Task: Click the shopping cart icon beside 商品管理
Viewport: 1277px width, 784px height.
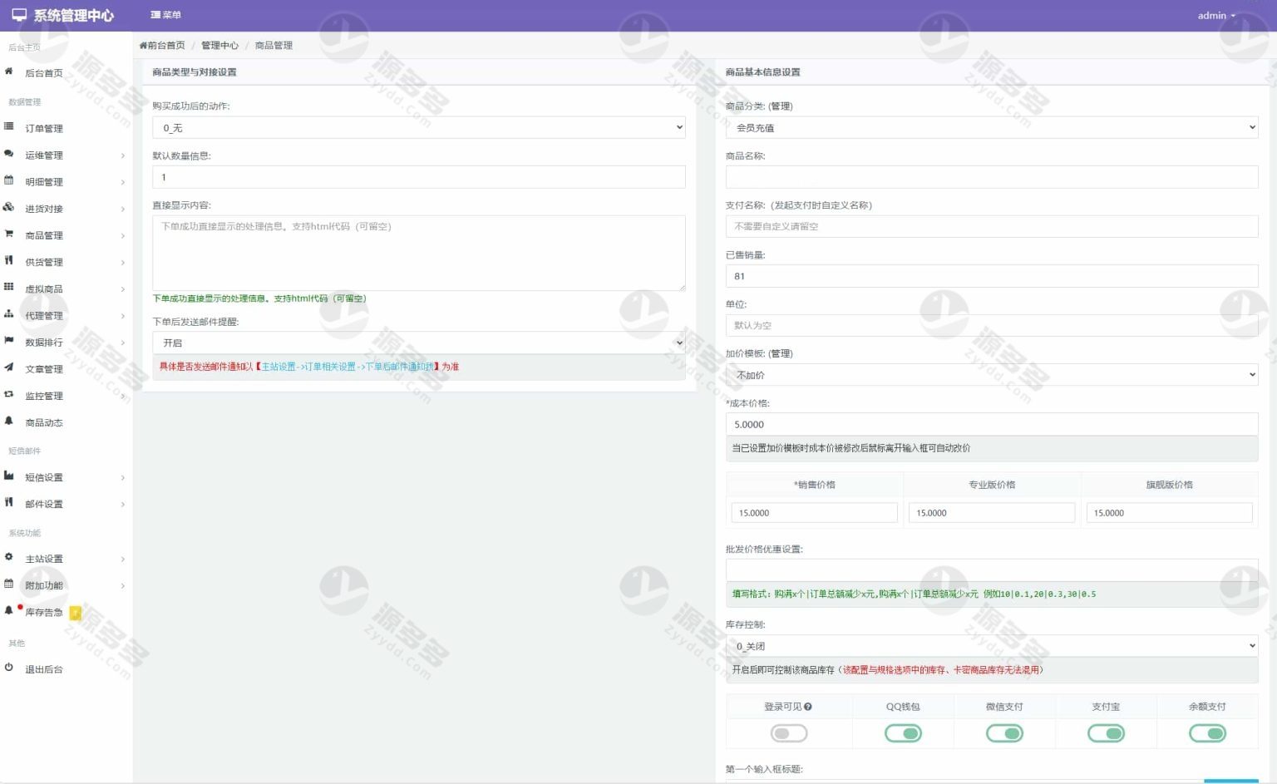Action: coord(9,234)
